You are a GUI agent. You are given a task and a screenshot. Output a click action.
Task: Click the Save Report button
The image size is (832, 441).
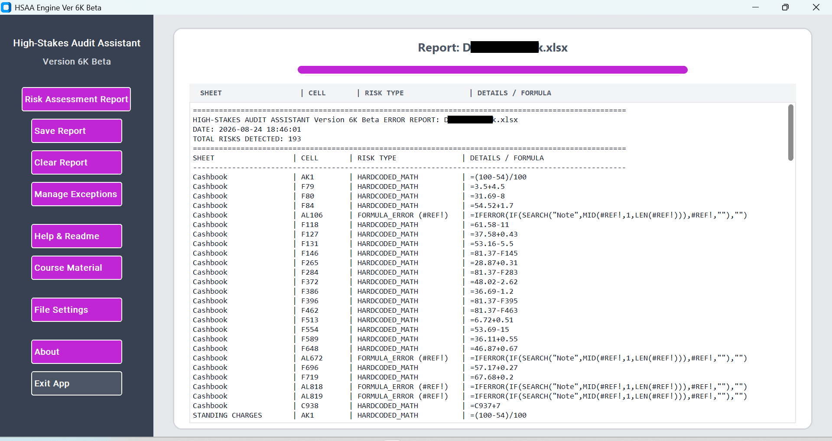tap(77, 131)
